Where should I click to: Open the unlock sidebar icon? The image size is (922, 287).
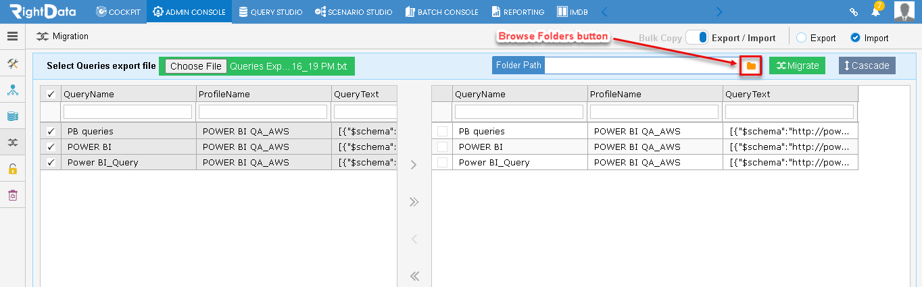point(12,169)
